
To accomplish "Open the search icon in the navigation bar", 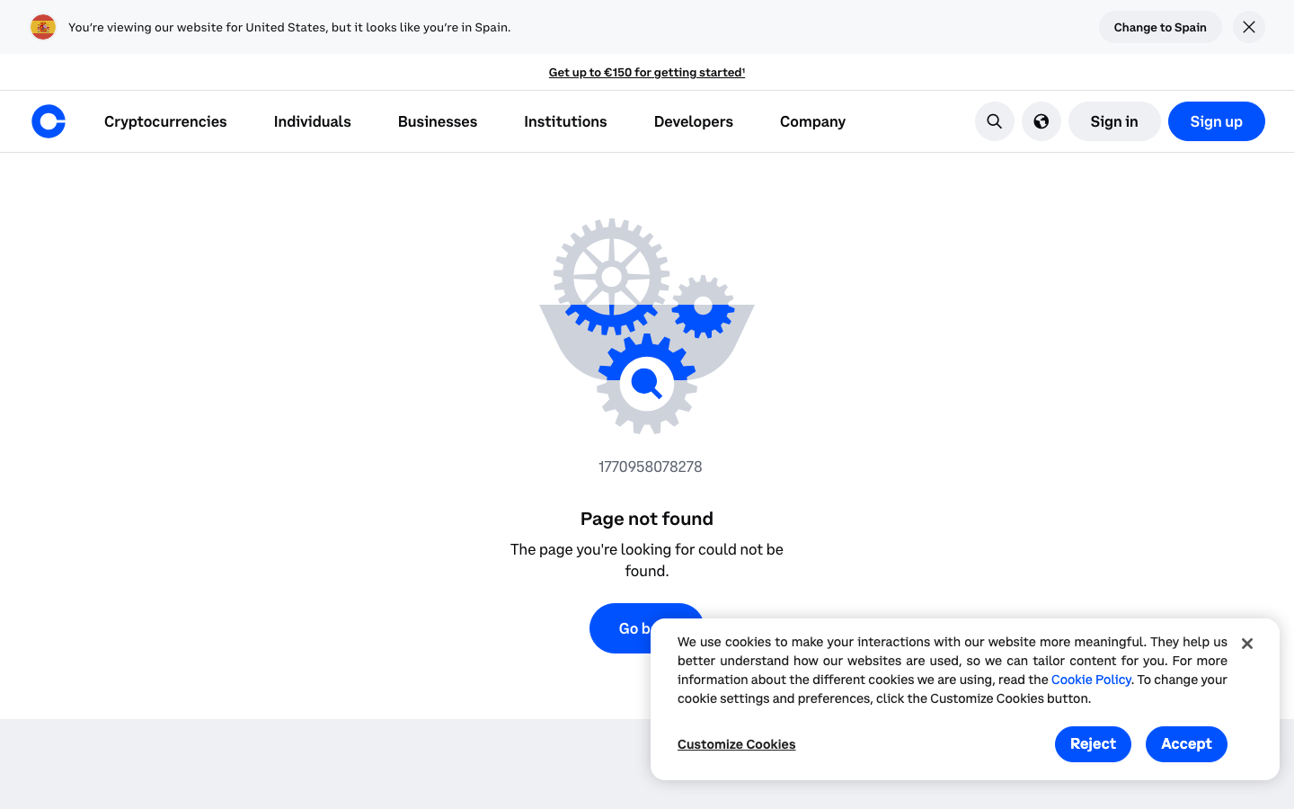I will tap(994, 121).
